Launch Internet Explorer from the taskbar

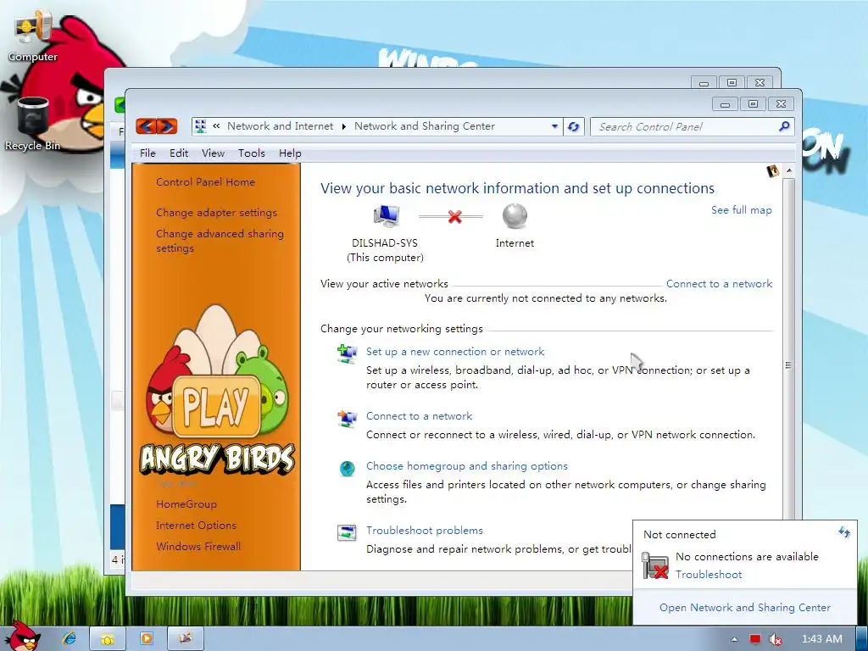click(70, 639)
